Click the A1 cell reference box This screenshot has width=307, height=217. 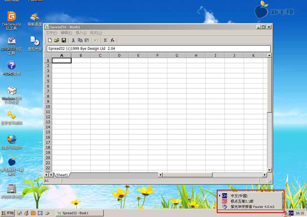pyautogui.click(x=52, y=181)
